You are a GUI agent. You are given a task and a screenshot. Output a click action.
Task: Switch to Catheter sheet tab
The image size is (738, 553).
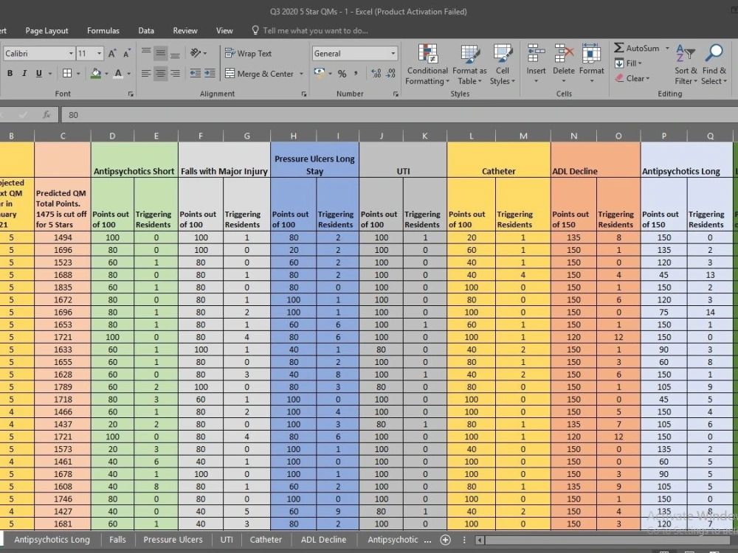coord(266,540)
